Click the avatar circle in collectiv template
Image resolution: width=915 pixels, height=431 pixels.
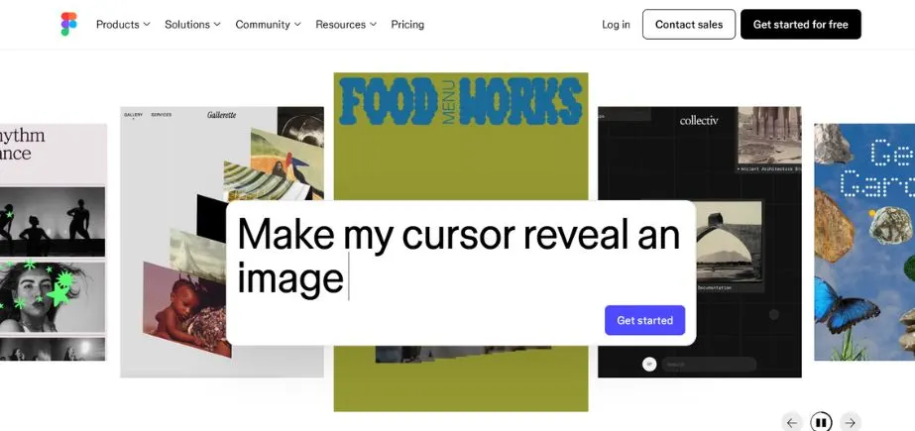pyautogui.click(x=649, y=365)
